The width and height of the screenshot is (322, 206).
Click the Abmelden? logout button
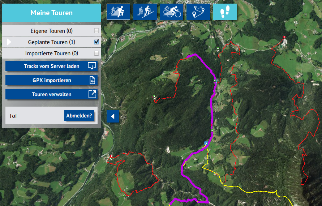coord(79,116)
